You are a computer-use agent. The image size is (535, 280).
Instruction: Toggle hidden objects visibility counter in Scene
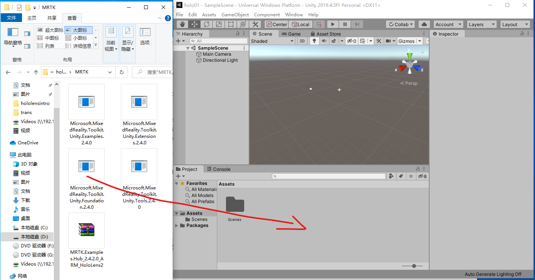click(x=351, y=41)
